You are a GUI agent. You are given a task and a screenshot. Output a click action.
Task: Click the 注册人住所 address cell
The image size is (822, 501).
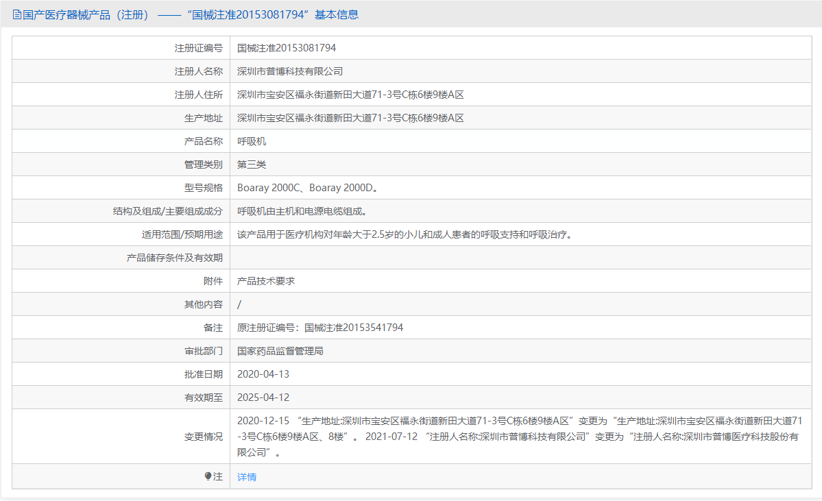click(350, 94)
